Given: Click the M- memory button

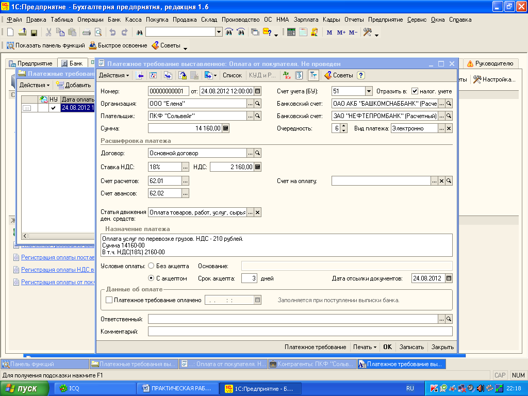Looking at the screenshot, I should pos(353,32).
